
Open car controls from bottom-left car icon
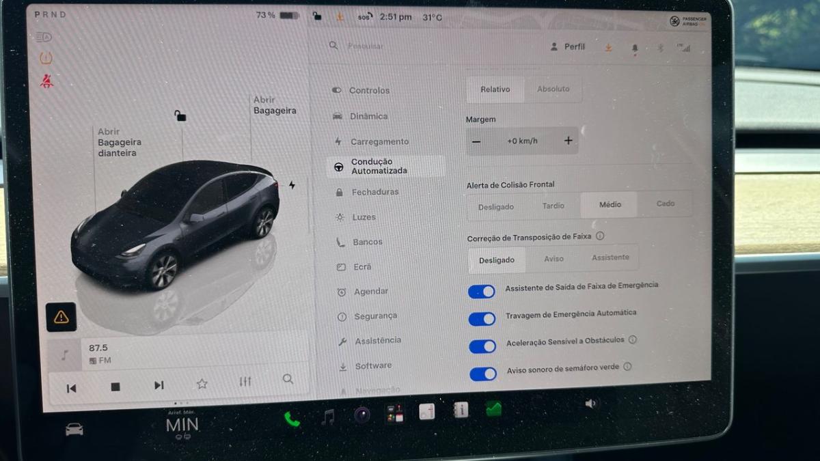[74, 429]
